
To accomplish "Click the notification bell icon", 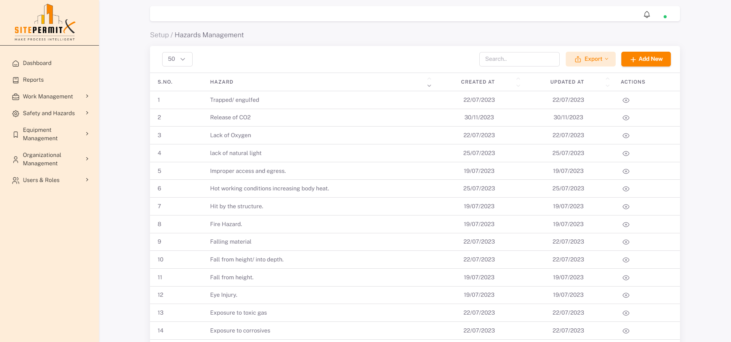I will pos(646,14).
